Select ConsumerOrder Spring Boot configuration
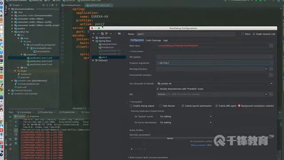Viewport: 284px width, 160px height. pos(109,44)
